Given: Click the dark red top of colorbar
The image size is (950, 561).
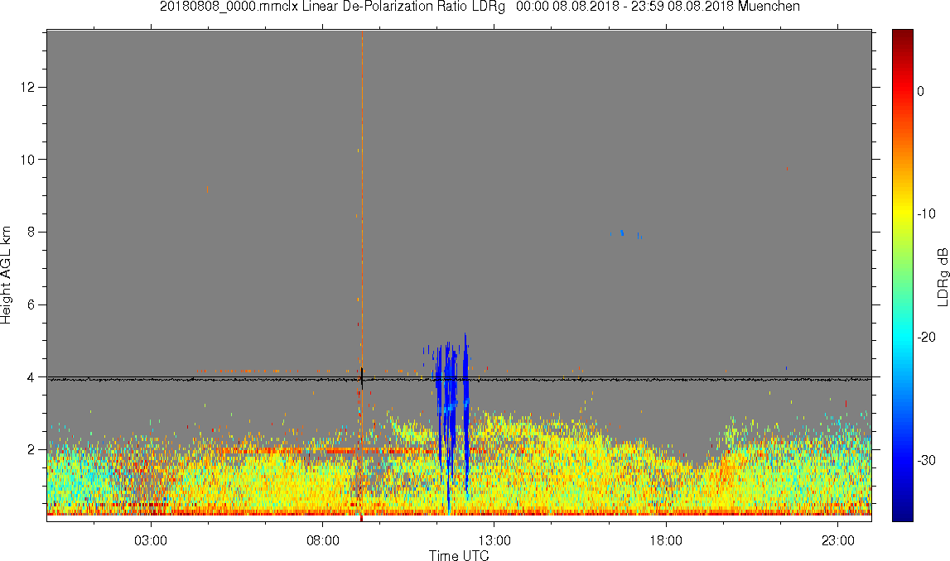Looking at the screenshot, I should pyautogui.click(x=902, y=35).
